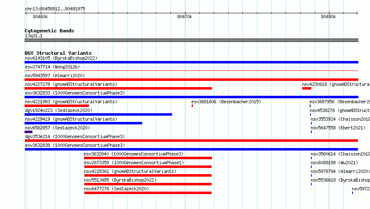Screen dimensions: 370x209
Task: Select the blue nsv4229419 variant bar
Action: click(83, 123)
